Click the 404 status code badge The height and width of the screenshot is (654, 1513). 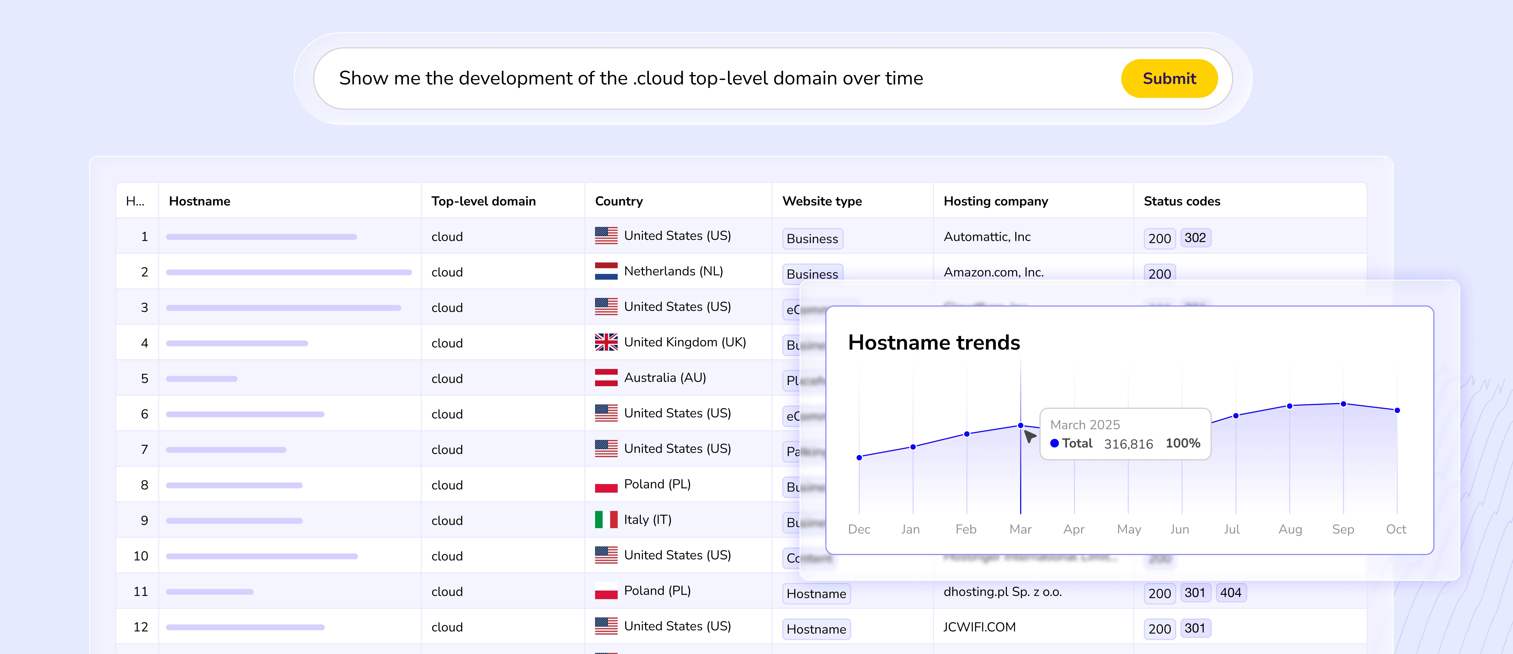[x=1231, y=593]
